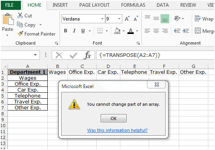The width and height of the screenshot is (215, 150).
Task: Toggle Italic formatting
Action: click(74, 31)
